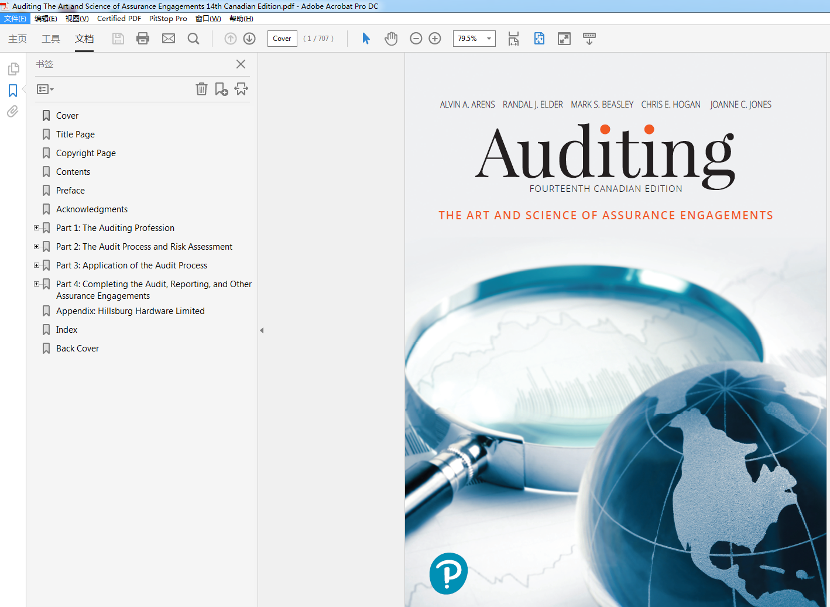Select Part 1: The Auditing Profession text
Viewport: 830px width, 607px height.
[x=115, y=228]
